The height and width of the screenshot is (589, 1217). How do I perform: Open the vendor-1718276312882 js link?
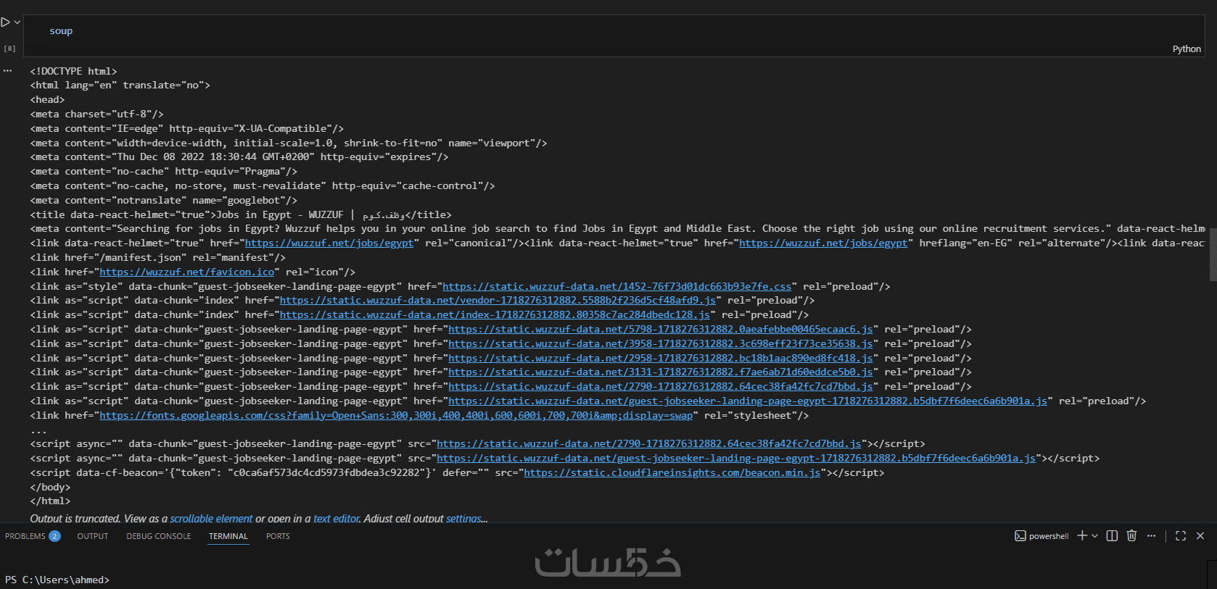tap(498, 300)
